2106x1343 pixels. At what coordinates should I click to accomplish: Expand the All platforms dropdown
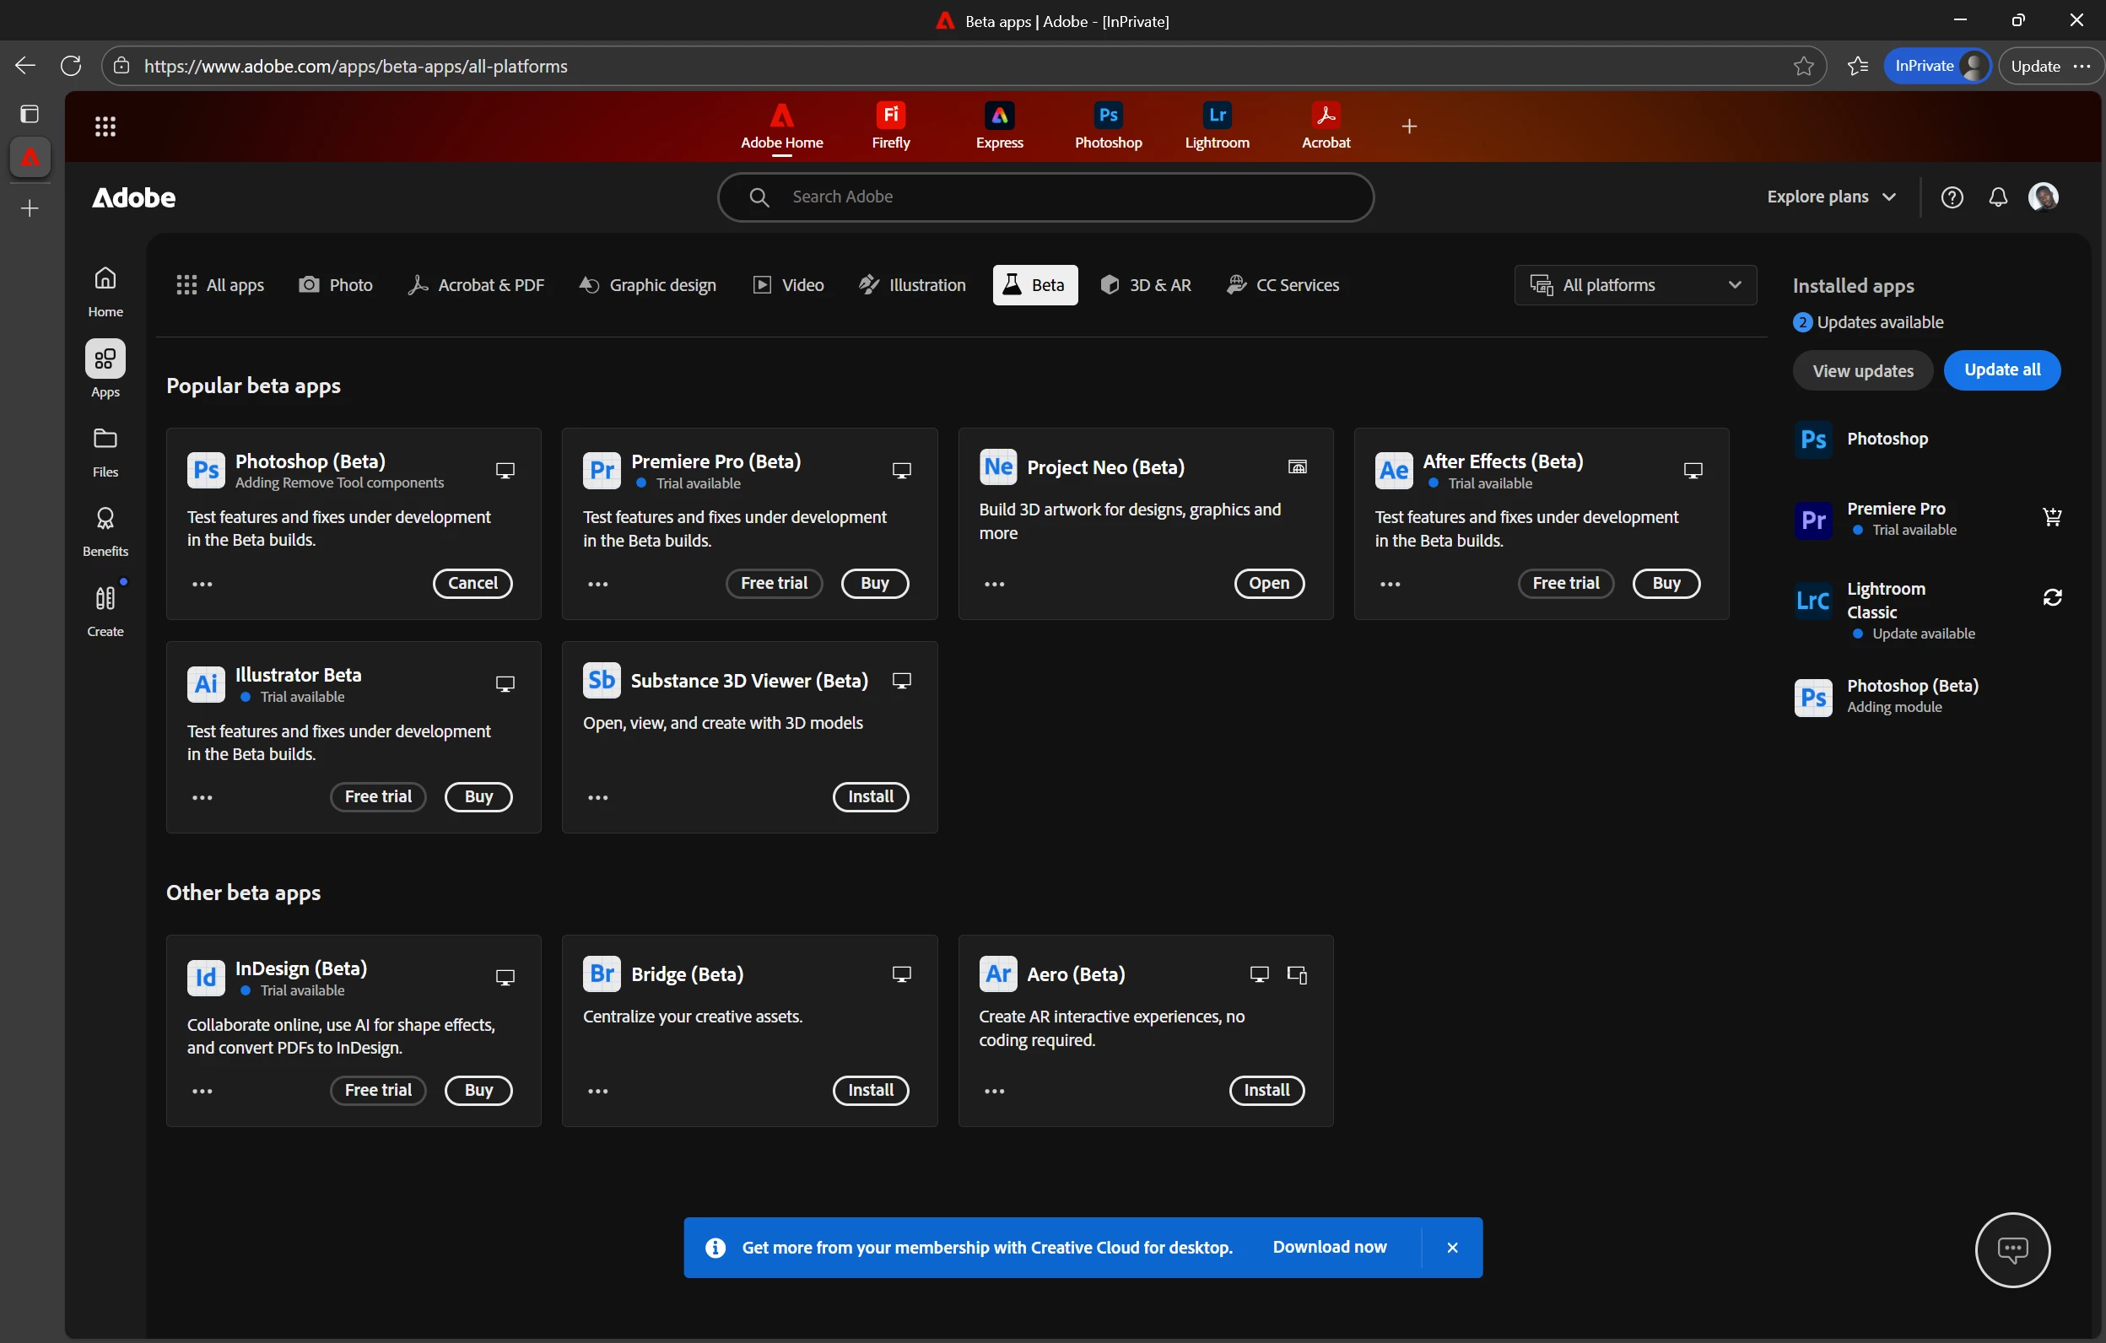[1634, 285]
